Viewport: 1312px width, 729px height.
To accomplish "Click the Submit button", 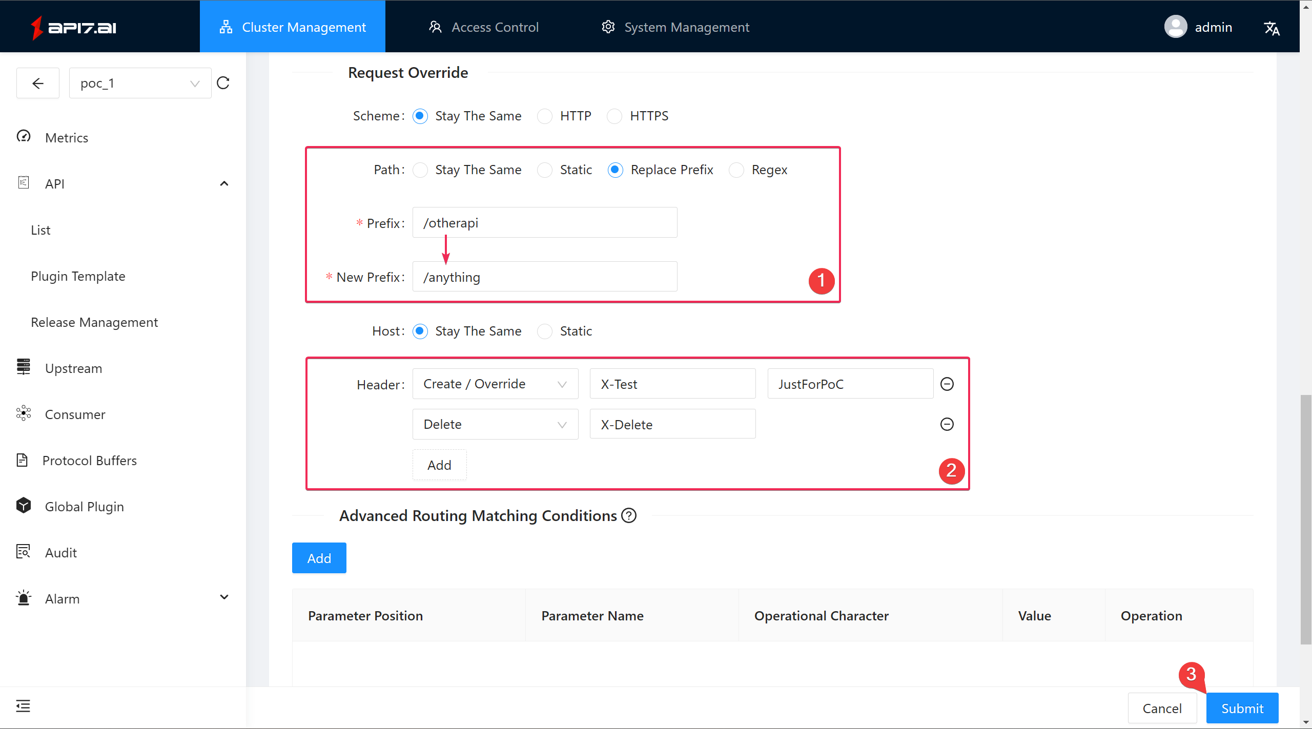I will pyautogui.click(x=1242, y=708).
